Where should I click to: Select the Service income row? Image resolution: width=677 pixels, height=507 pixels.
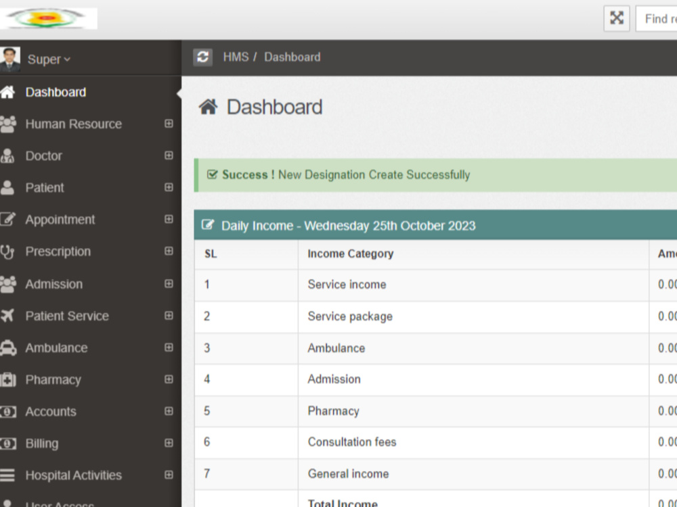435,285
